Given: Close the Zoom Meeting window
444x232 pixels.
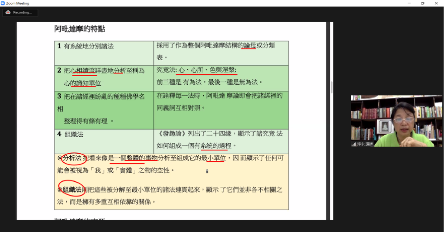Looking at the screenshot, I should coord(437,3).
